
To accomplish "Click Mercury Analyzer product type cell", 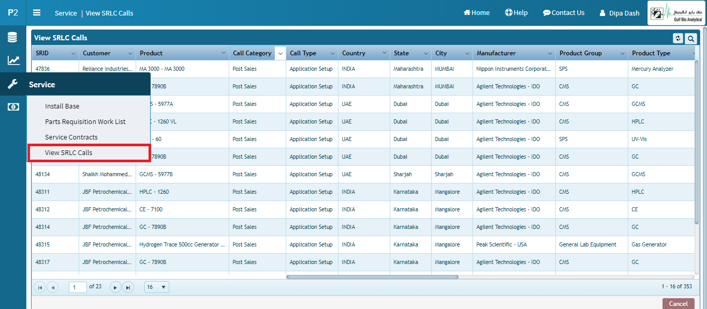I will 661,69.
